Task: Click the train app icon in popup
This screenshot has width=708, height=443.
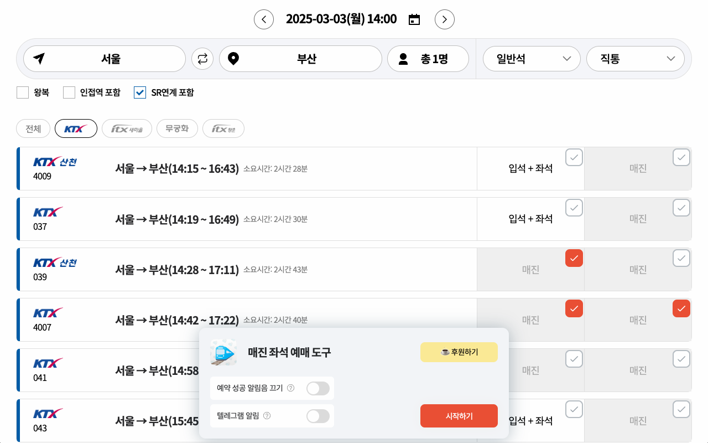Action: 223,352
